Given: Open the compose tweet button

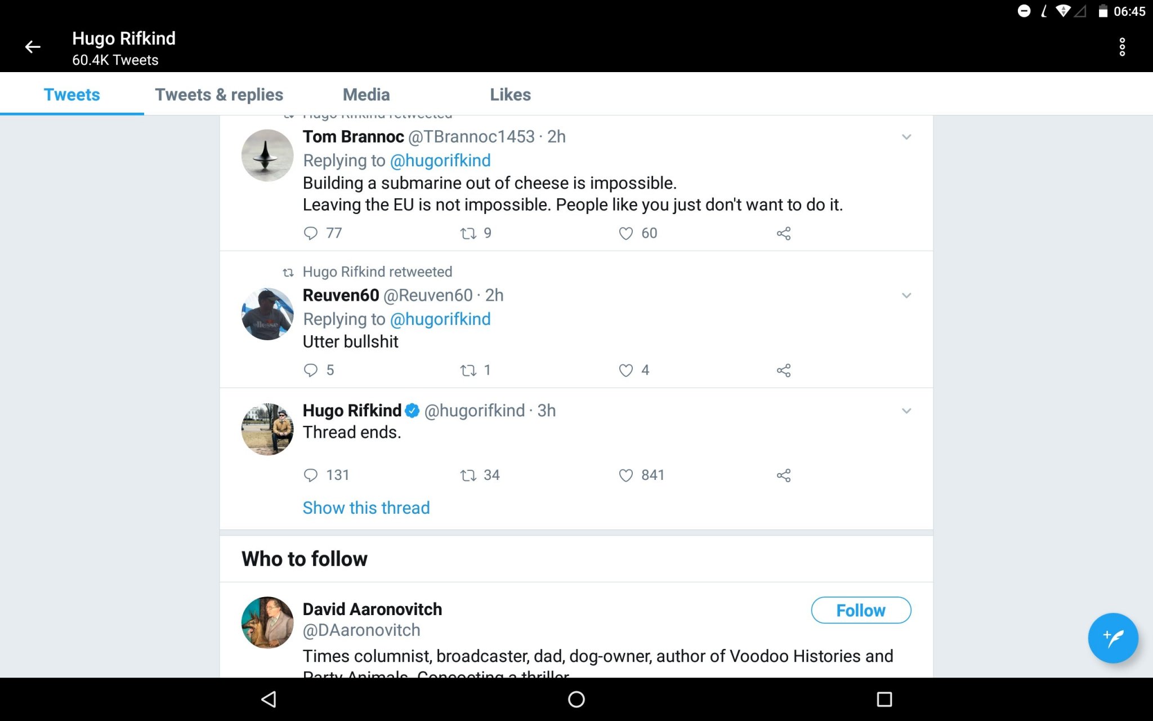Looking at the screenshot, I should point(1113,638).
